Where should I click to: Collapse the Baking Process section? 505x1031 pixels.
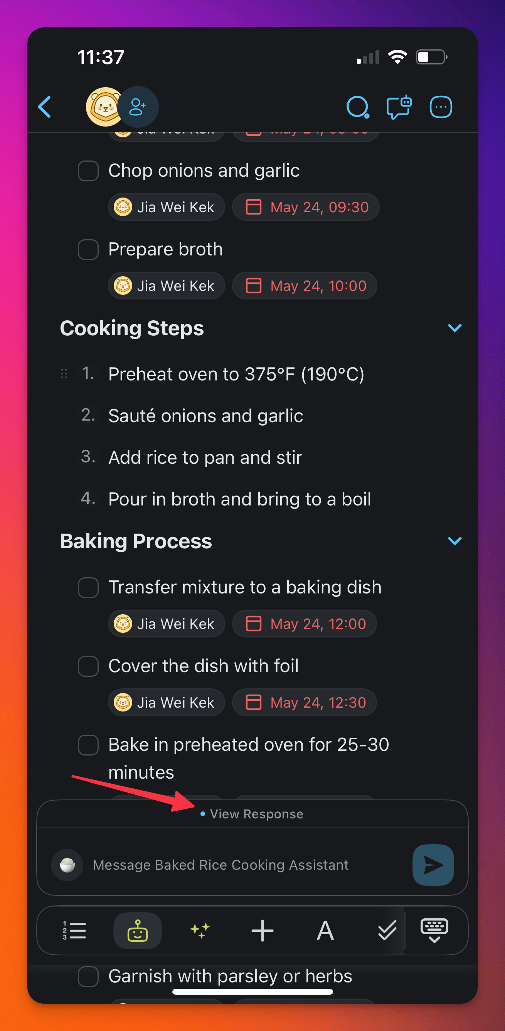pyautogui.click(x=454, y=541)
